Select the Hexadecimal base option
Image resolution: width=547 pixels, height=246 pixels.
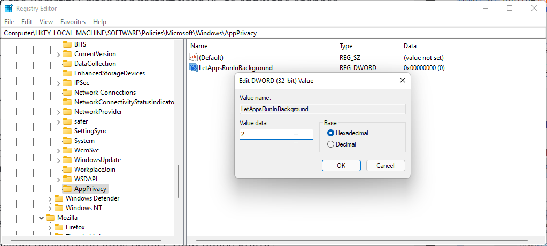tap(330, 133)
